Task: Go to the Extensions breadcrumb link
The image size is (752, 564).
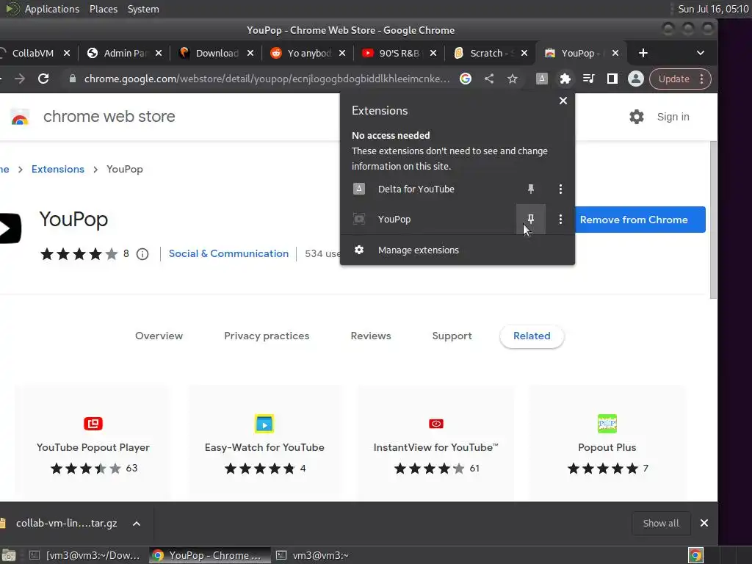Action: pyautogui.click(x=57, y=170)
